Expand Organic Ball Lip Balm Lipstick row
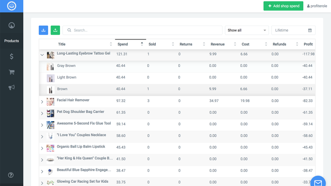This screenshot has height=186, width=331. click(42, 148)
